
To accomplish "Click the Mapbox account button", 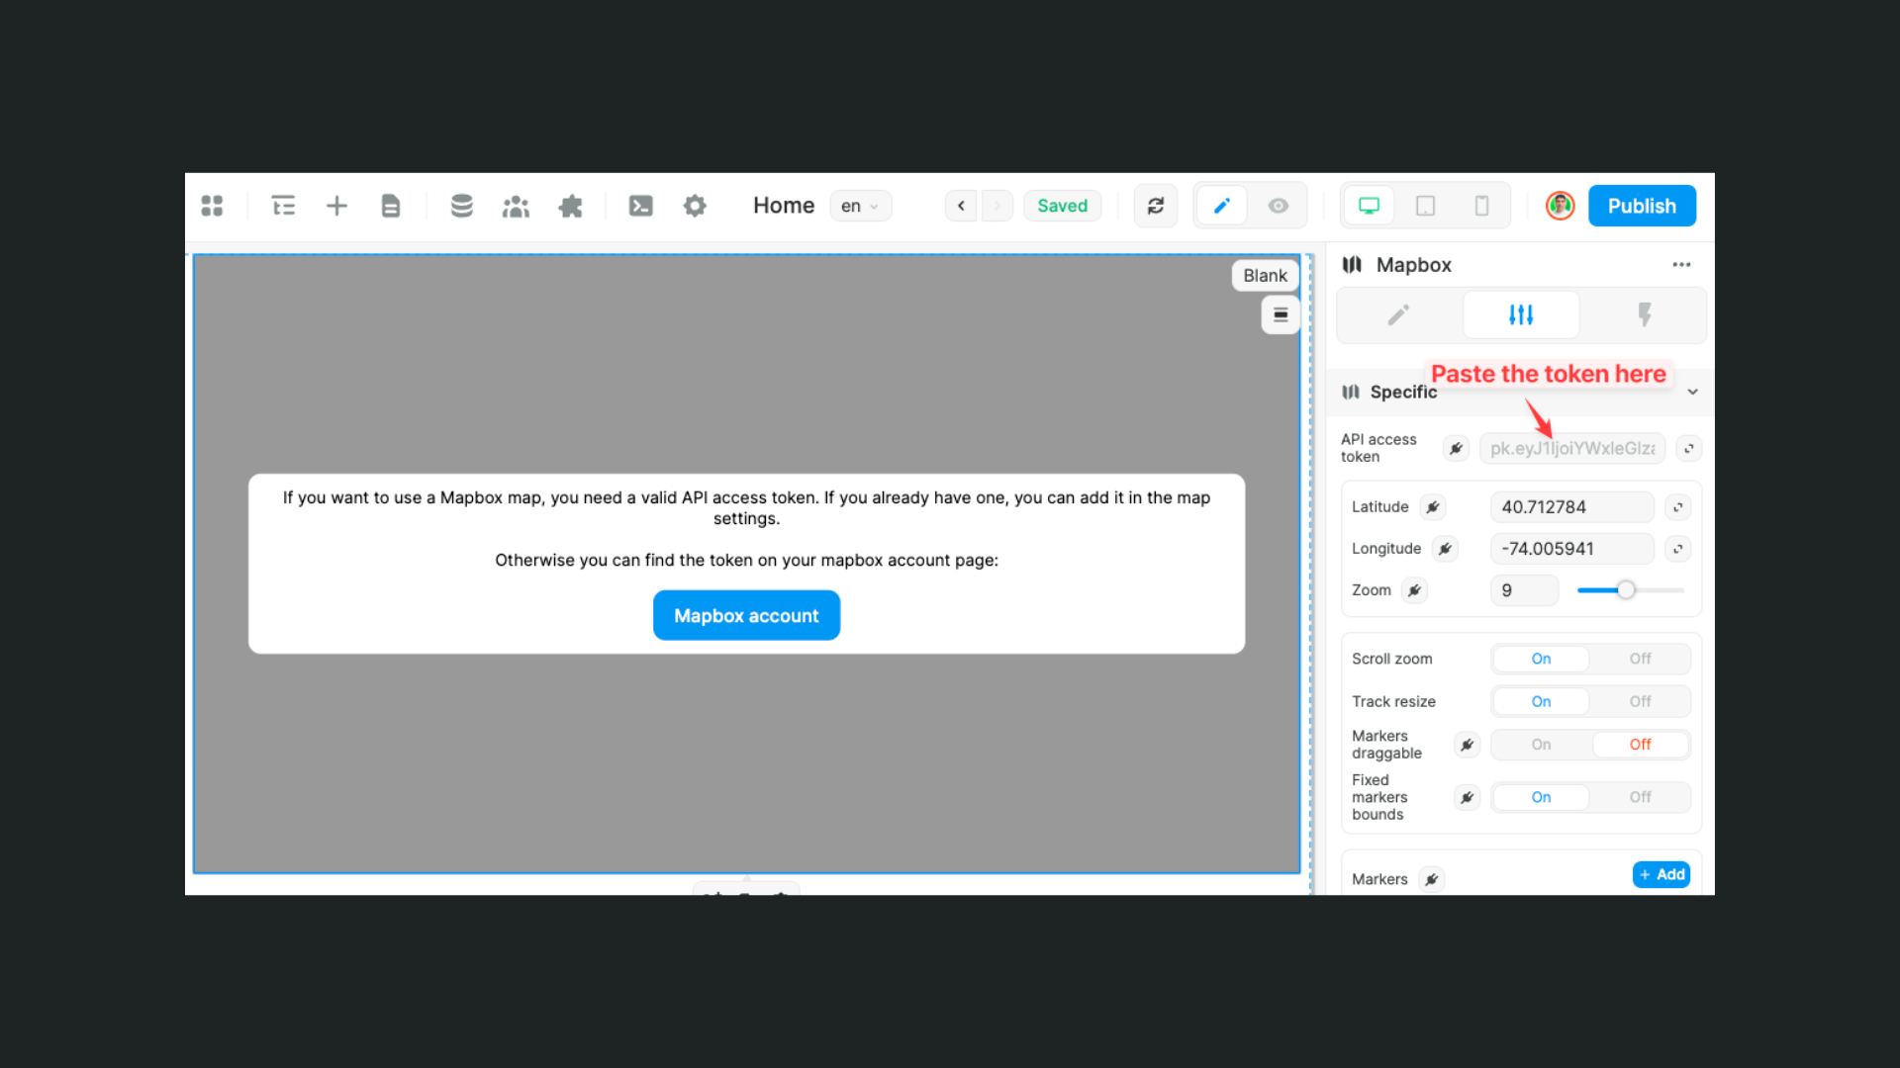I will pyautogui.click(x=746, y=614).
